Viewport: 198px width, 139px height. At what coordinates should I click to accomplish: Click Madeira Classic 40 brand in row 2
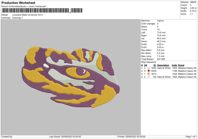click(187, 71)
